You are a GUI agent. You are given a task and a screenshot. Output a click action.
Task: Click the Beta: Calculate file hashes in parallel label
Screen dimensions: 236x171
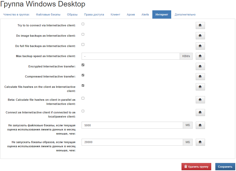pos(42,102)
